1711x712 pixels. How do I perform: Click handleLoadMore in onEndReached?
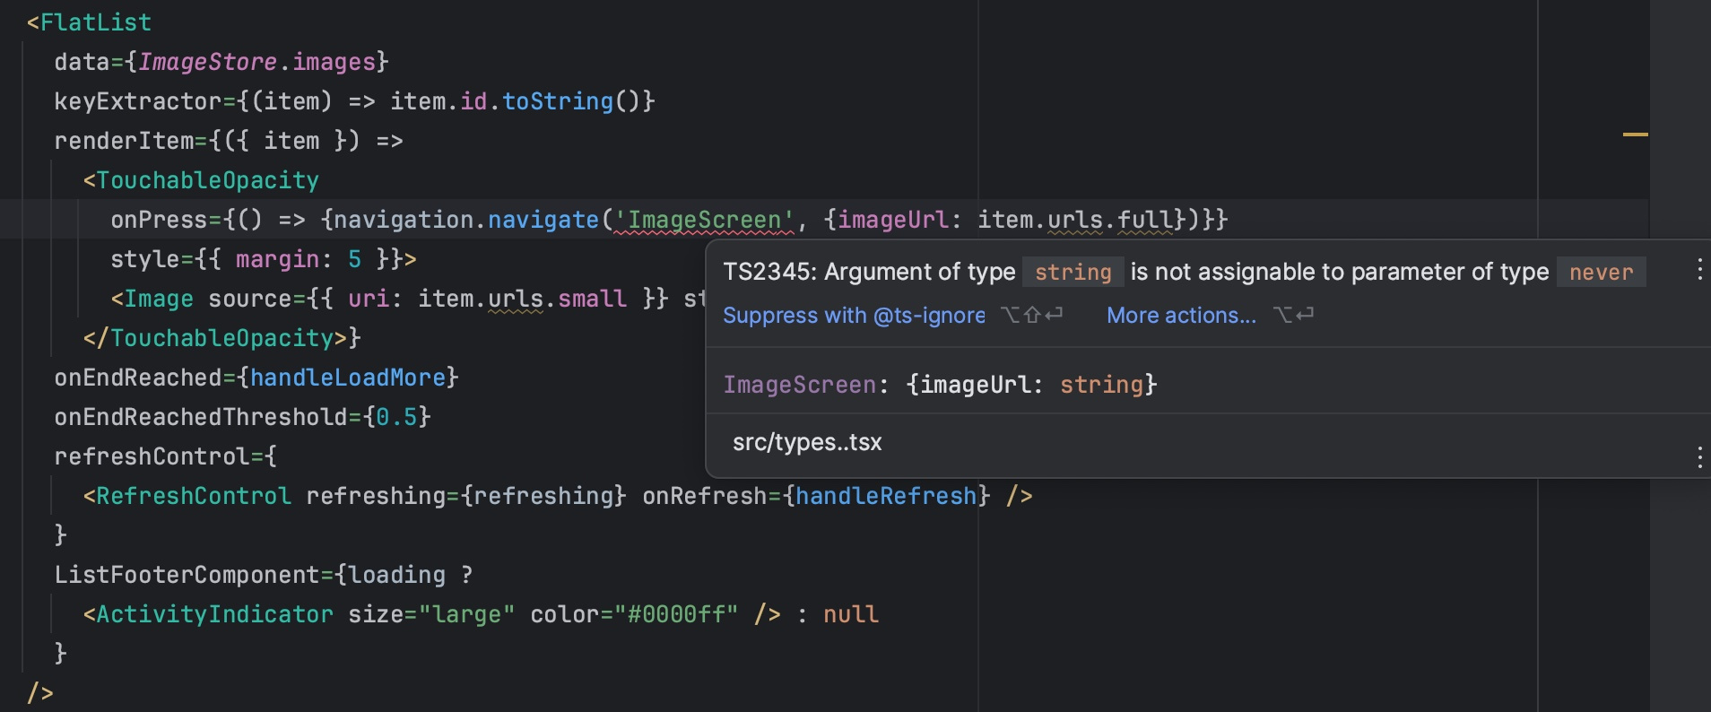pos(348,378)
